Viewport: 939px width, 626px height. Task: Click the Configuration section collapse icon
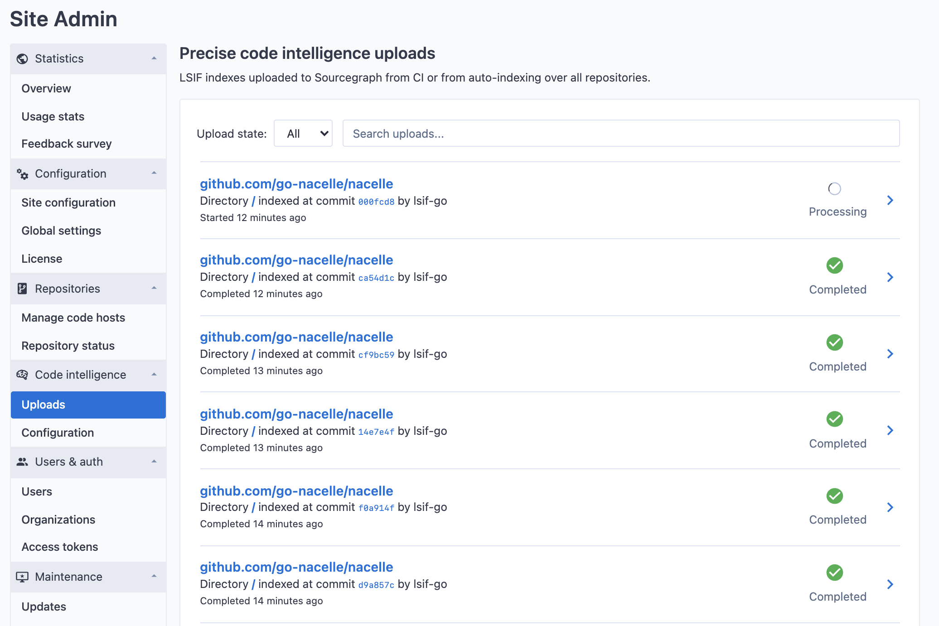(155, 173)
